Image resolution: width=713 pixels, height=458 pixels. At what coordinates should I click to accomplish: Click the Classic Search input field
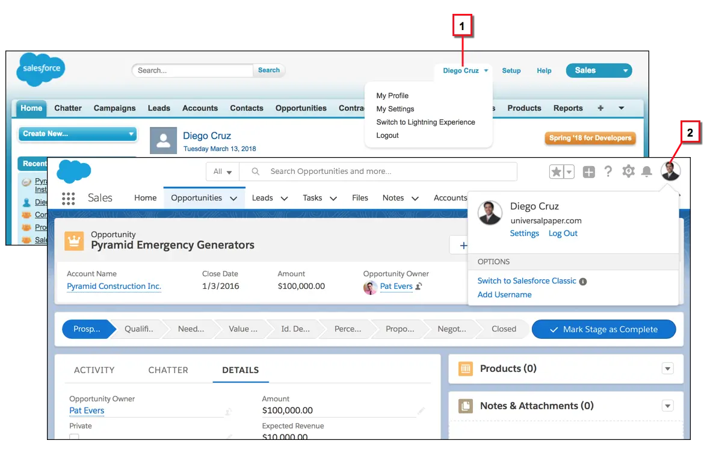193,70
